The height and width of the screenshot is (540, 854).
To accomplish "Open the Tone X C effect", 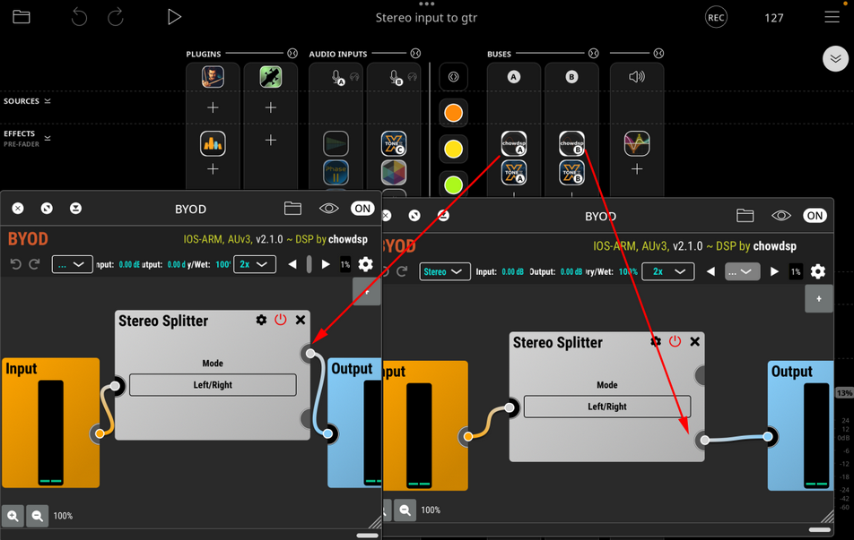I will (x=394, y=143).
